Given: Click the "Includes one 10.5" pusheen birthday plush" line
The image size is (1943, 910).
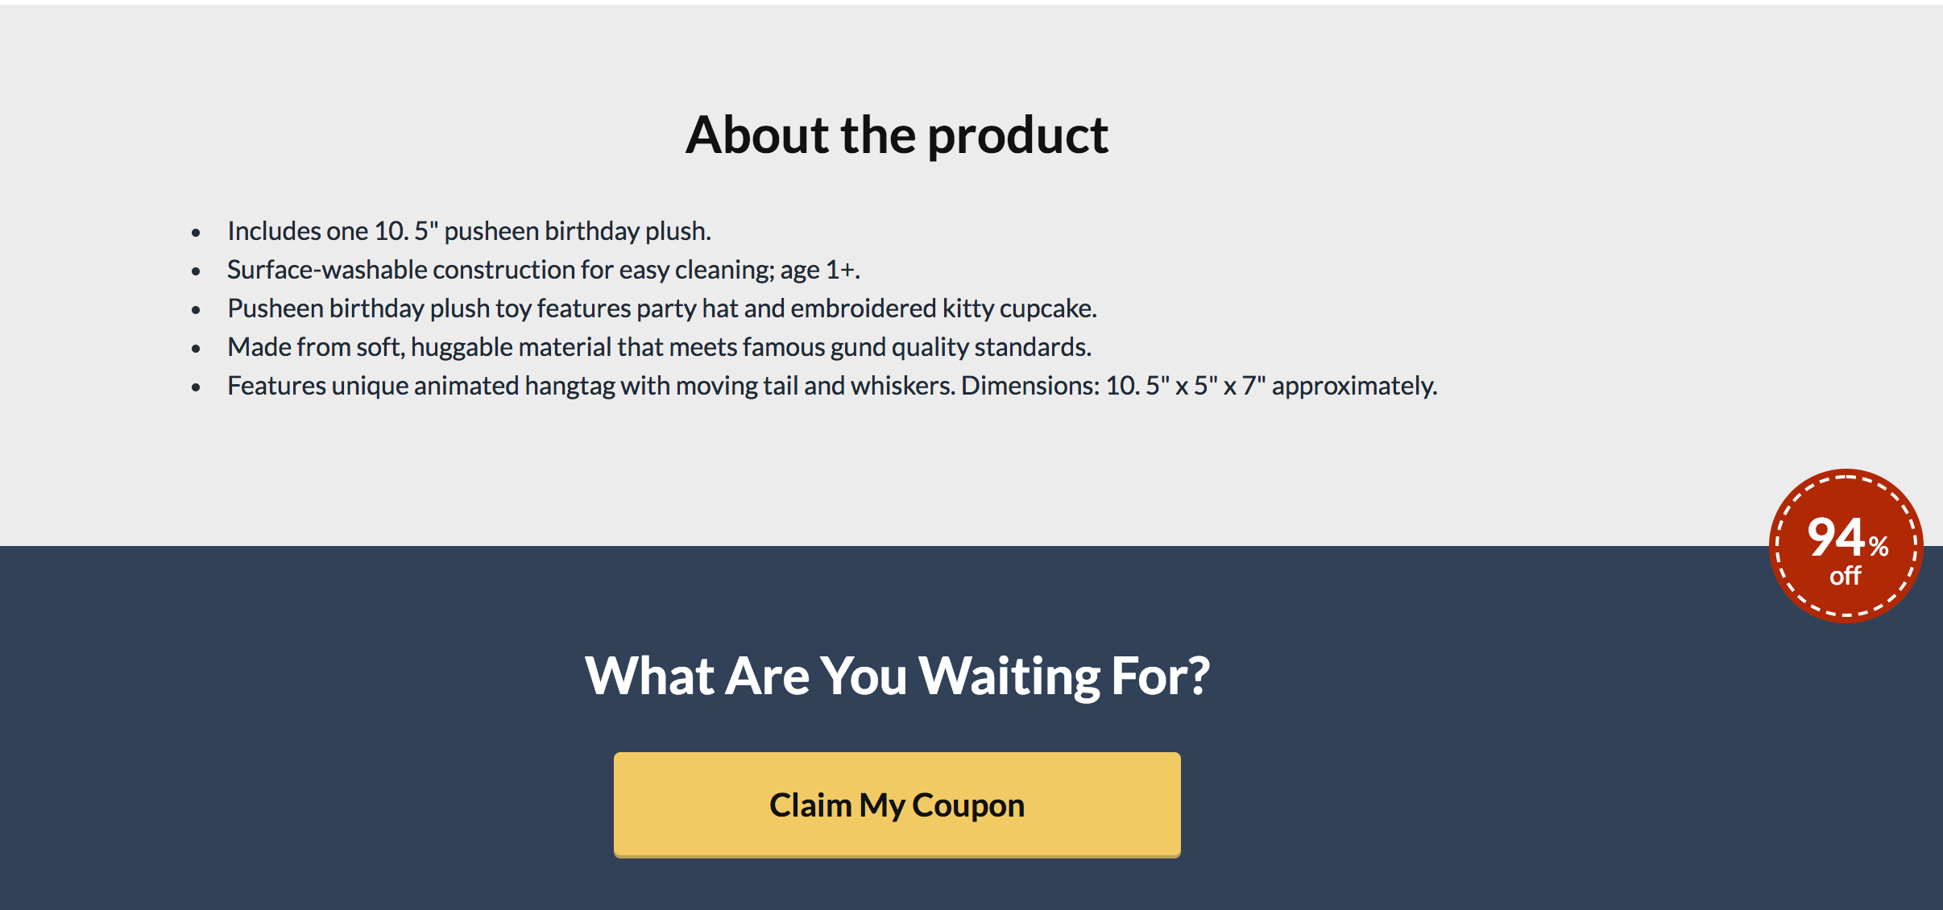Looking at the screenshot, I should point(469,231).
